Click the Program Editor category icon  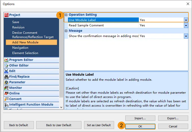[x=6, y=60]
